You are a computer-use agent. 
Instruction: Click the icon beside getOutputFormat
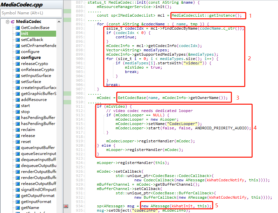(18, 196)
